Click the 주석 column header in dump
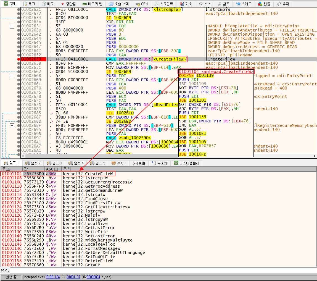 189,169
